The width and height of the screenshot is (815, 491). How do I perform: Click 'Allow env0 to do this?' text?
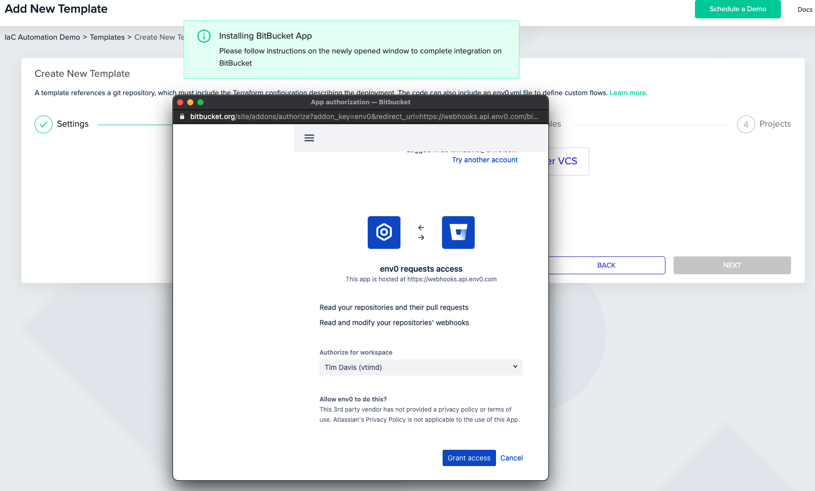[x=353, y=399]
